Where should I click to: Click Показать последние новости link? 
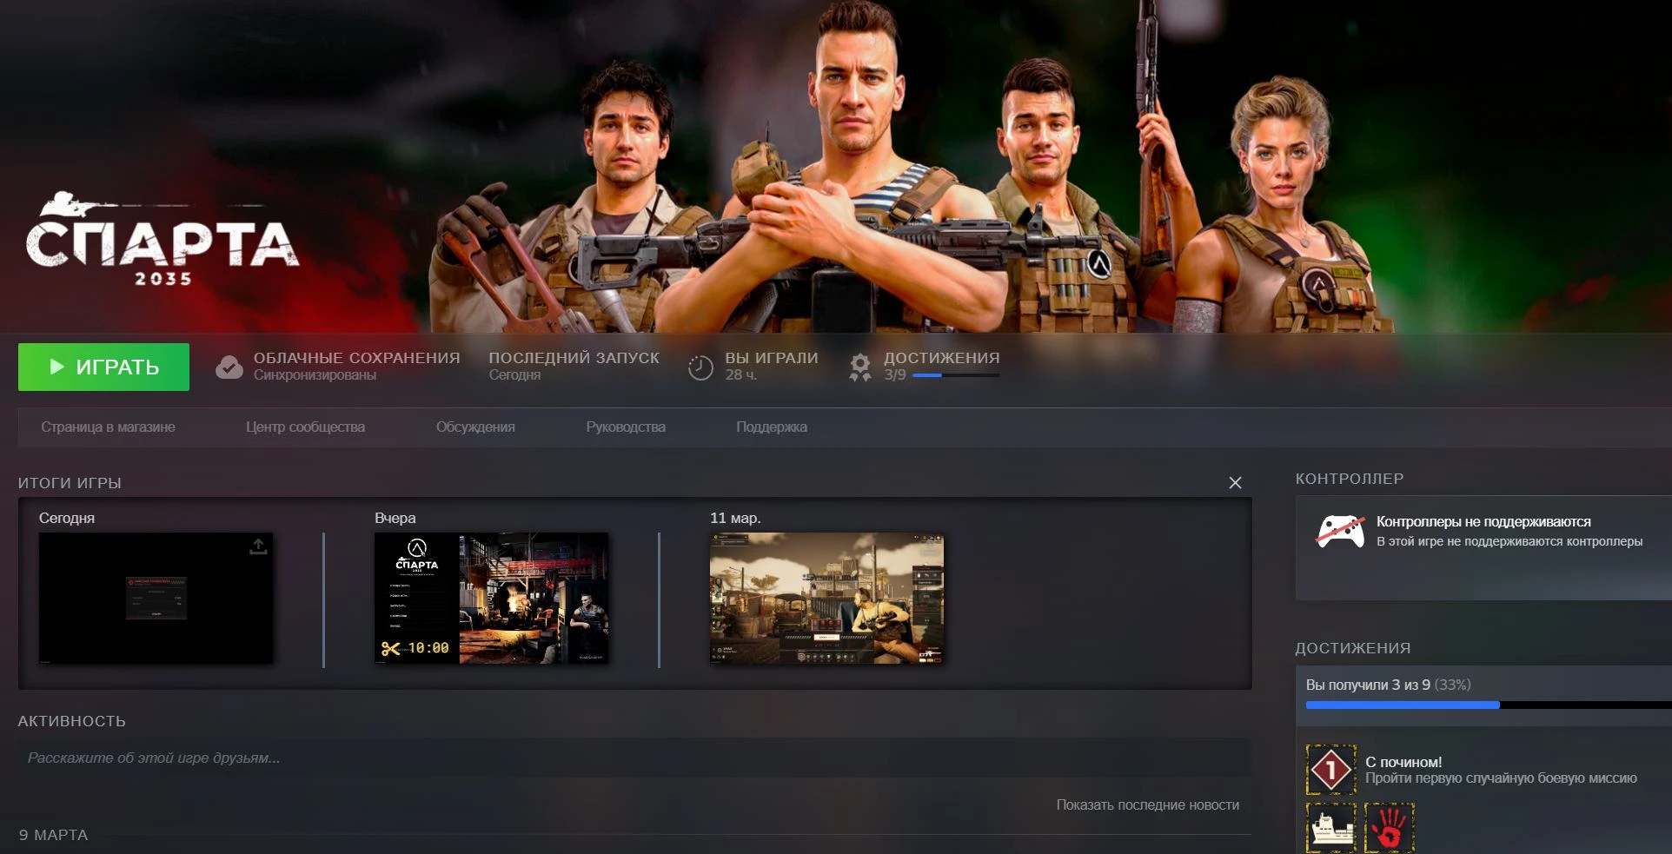[1148, 804]
